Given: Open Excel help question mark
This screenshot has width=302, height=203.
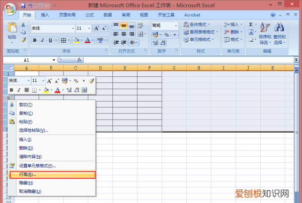Looking at the screenshot, I should click(x=273, y=15).
